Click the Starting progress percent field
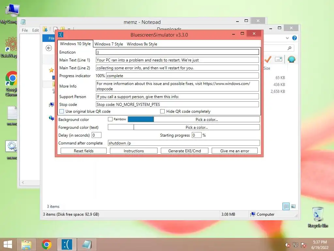Screen dimensions: 334x251 tap(196, 135)
